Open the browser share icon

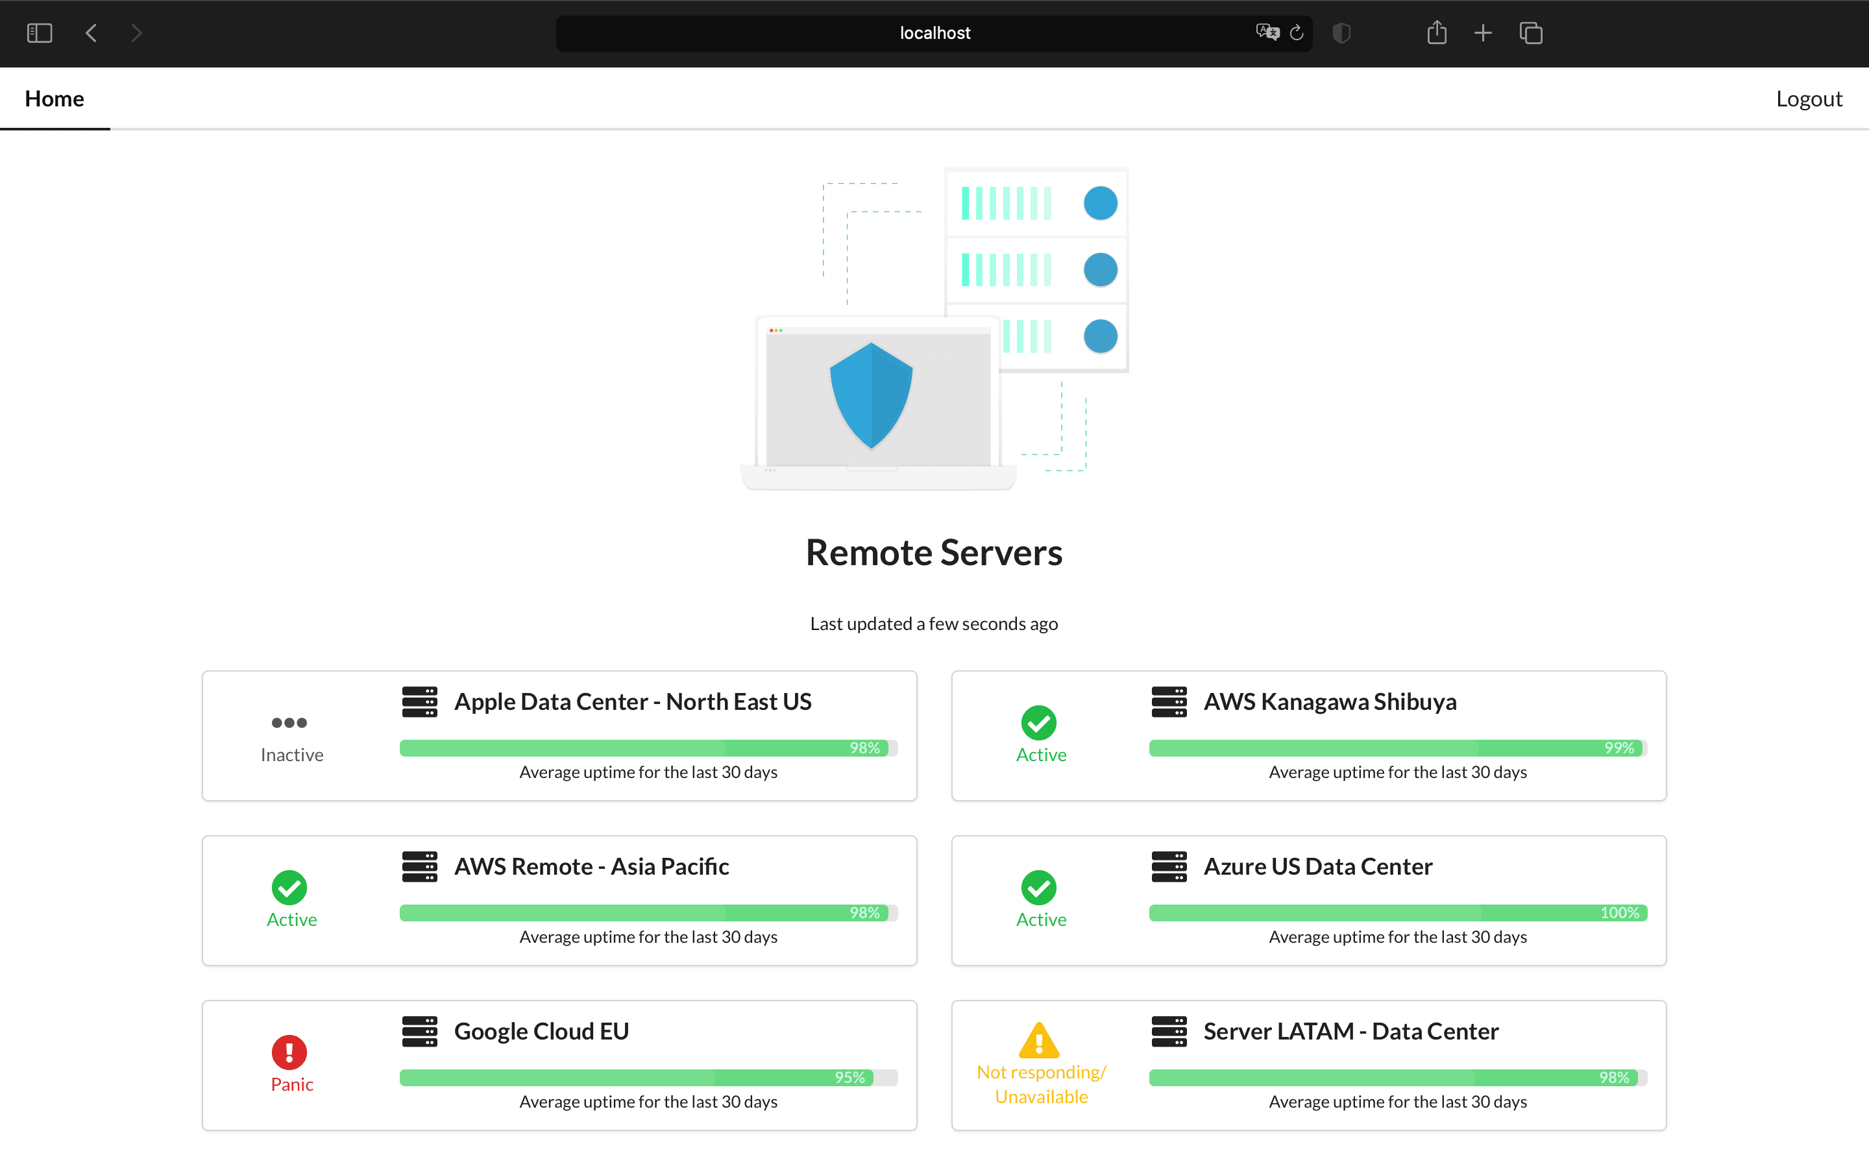click(1437, 32)
